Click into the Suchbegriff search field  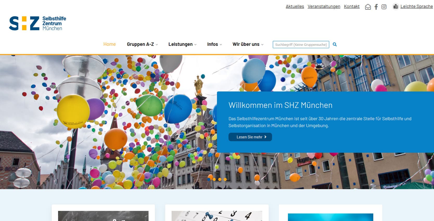coord(301,45)
